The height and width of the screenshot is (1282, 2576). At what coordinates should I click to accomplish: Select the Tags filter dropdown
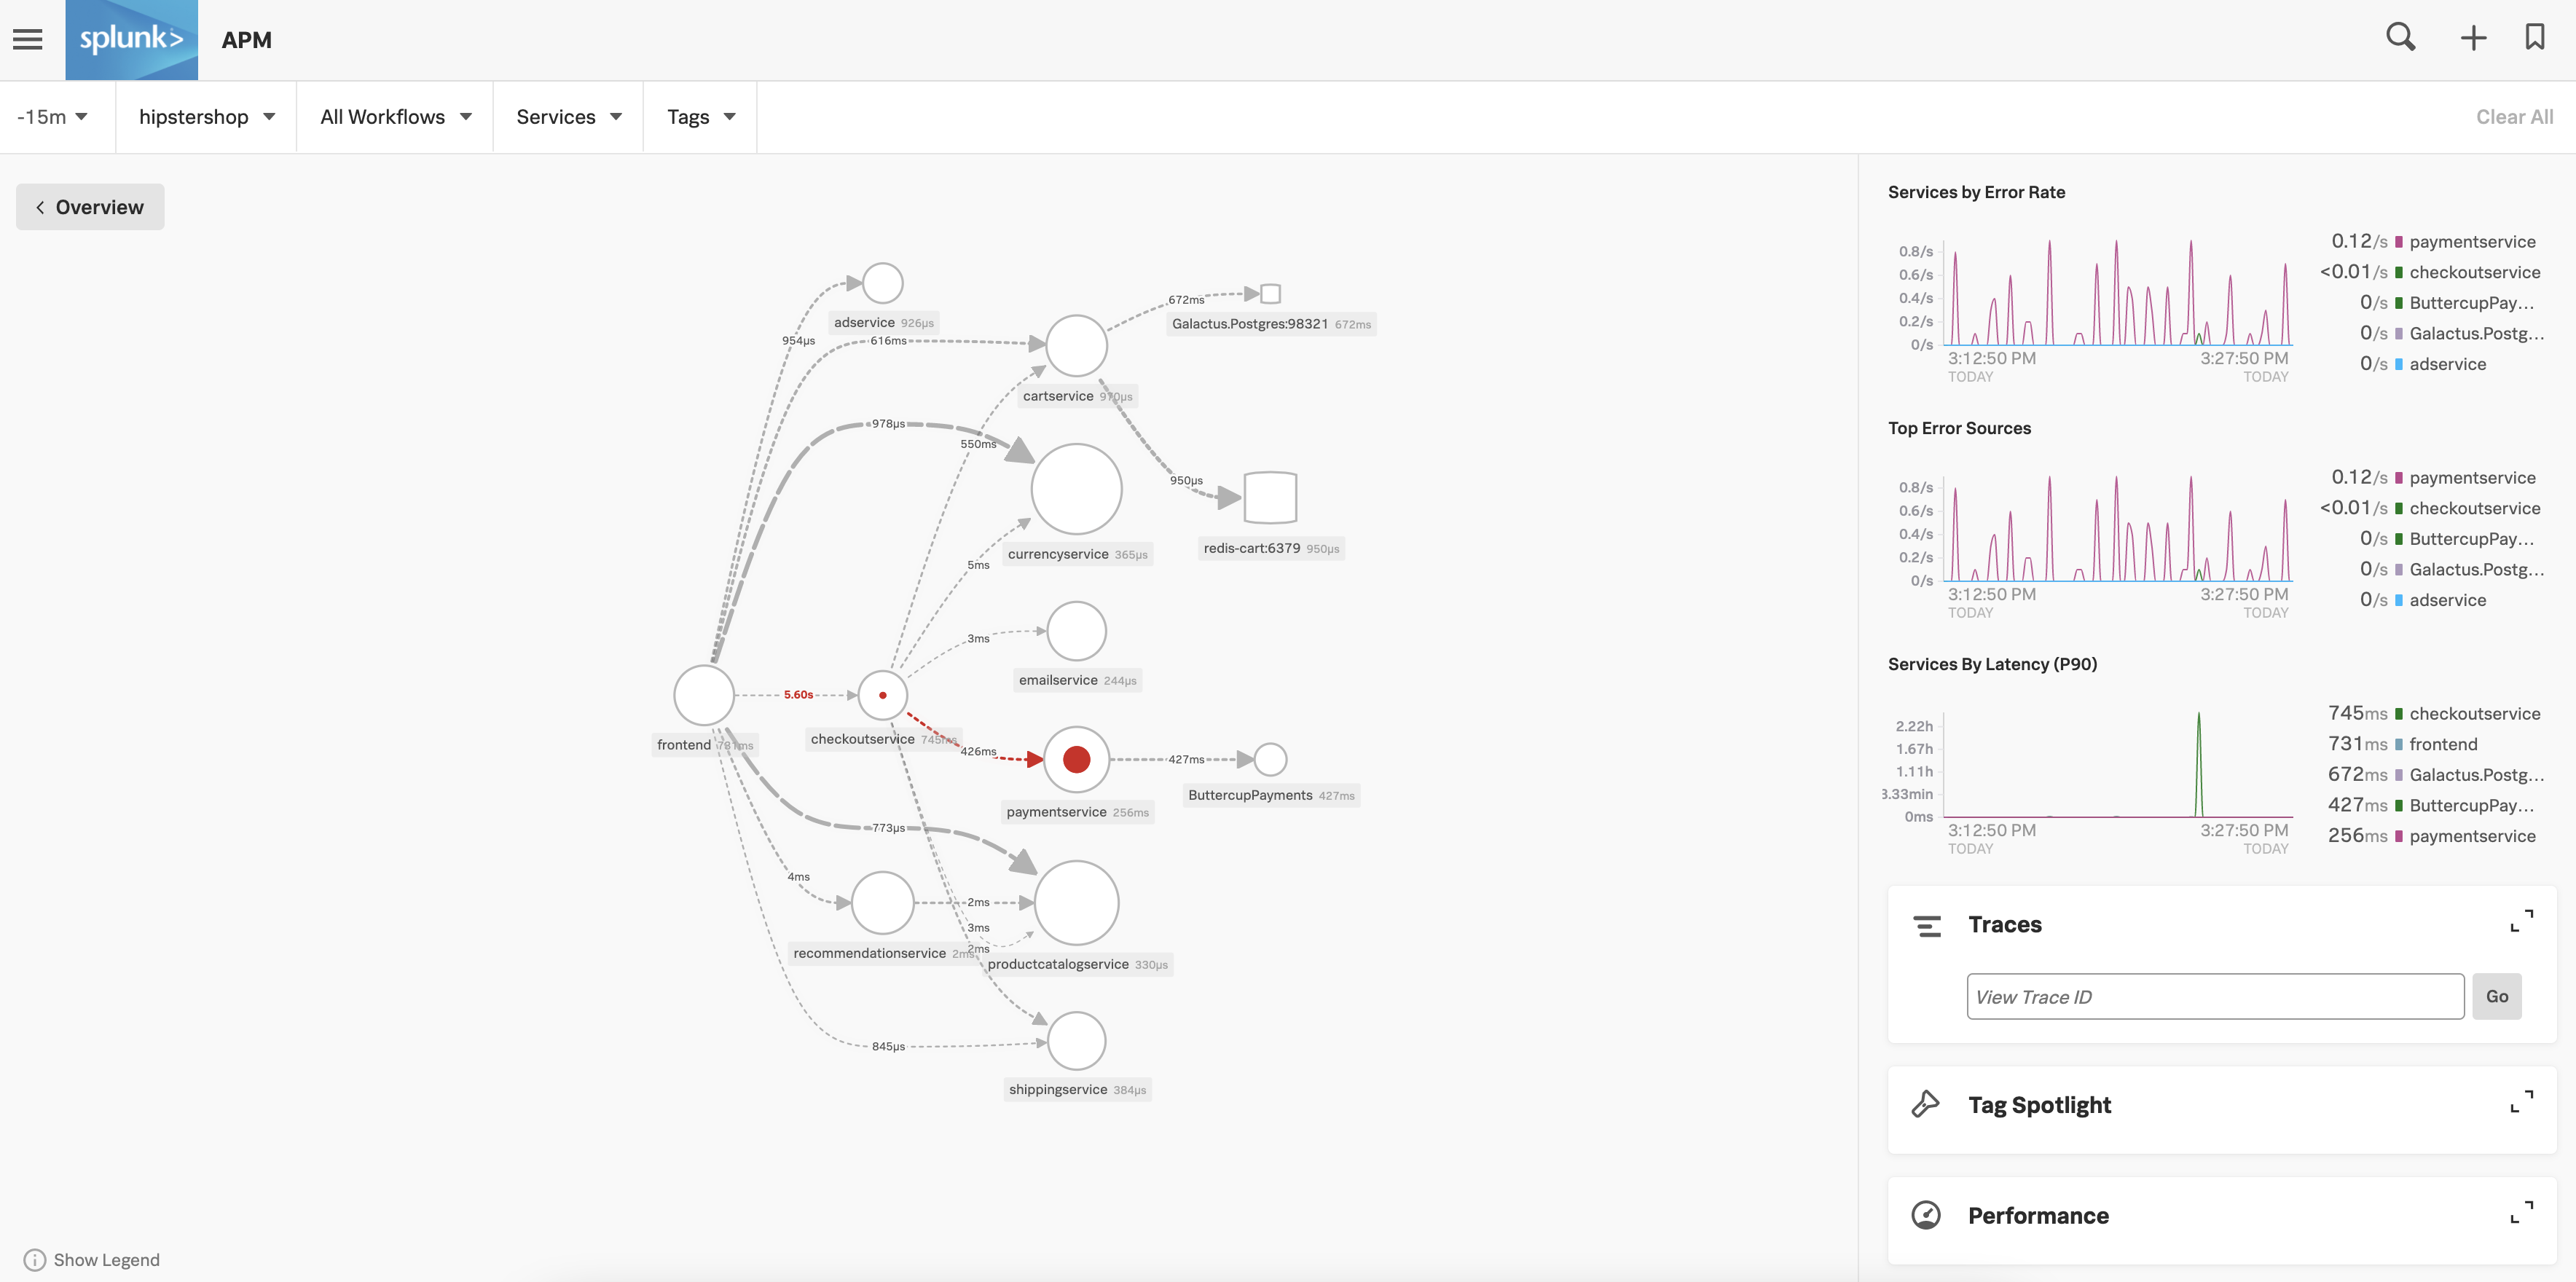coord(700,117)
